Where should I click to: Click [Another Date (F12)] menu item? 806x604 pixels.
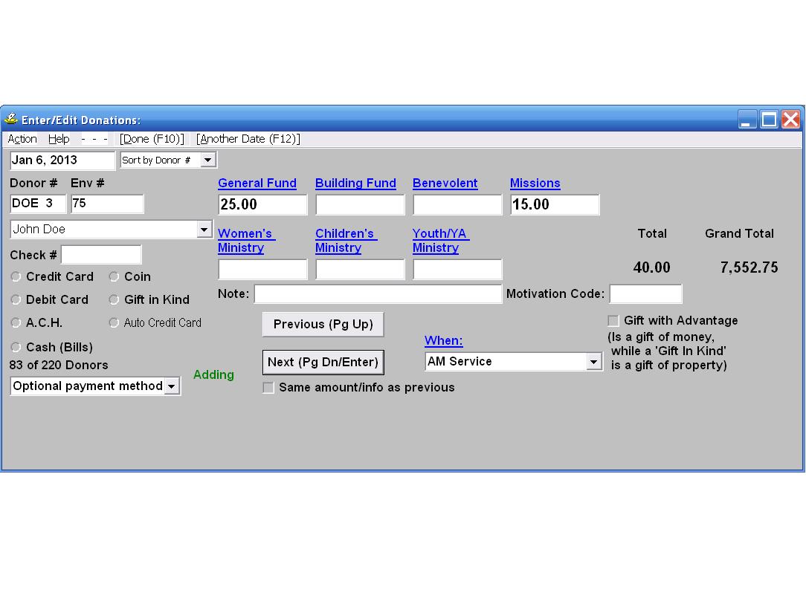248,139
